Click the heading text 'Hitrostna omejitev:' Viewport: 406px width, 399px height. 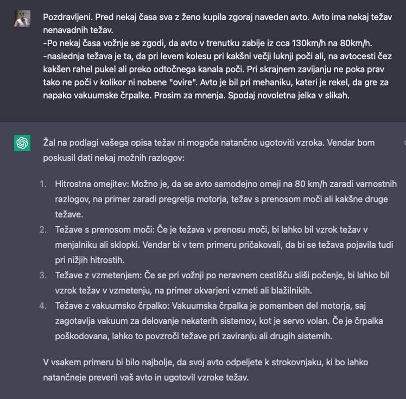tap(92, 184)
